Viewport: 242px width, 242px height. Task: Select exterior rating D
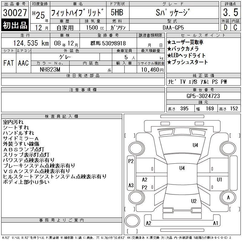click(225, 28)
